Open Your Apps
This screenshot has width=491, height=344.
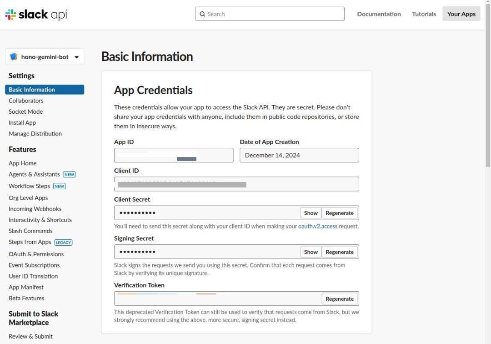pos(461,14)
